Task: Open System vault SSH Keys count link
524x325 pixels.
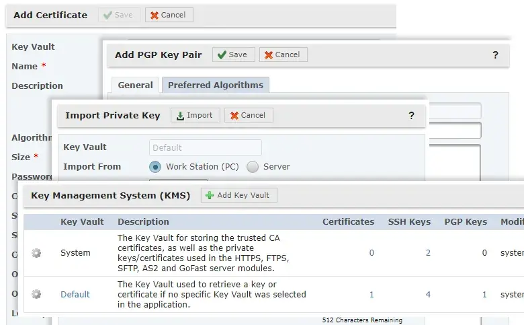Action: (x=428, y=253)
